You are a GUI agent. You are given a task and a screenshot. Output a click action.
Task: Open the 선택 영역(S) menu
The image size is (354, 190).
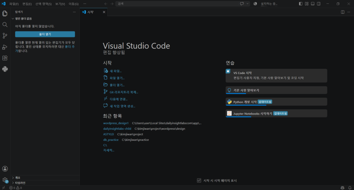tap(43, 4)
